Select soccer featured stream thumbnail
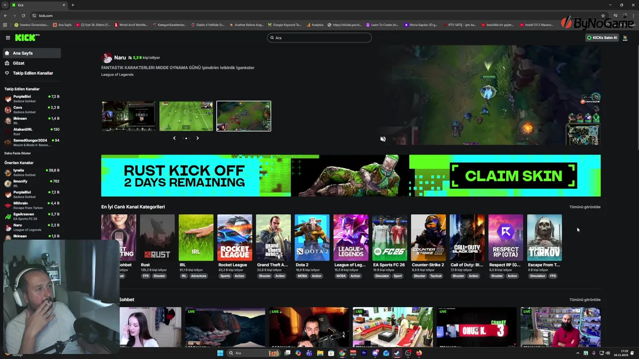 pyautogui.click(x=186, y=116)
